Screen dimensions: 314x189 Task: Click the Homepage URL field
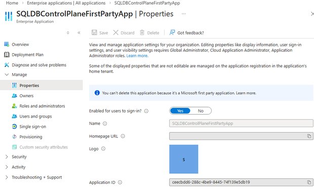pos(241,136)
